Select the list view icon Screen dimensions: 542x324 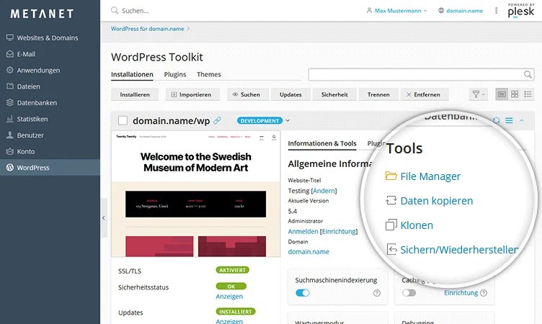[528, 94]
